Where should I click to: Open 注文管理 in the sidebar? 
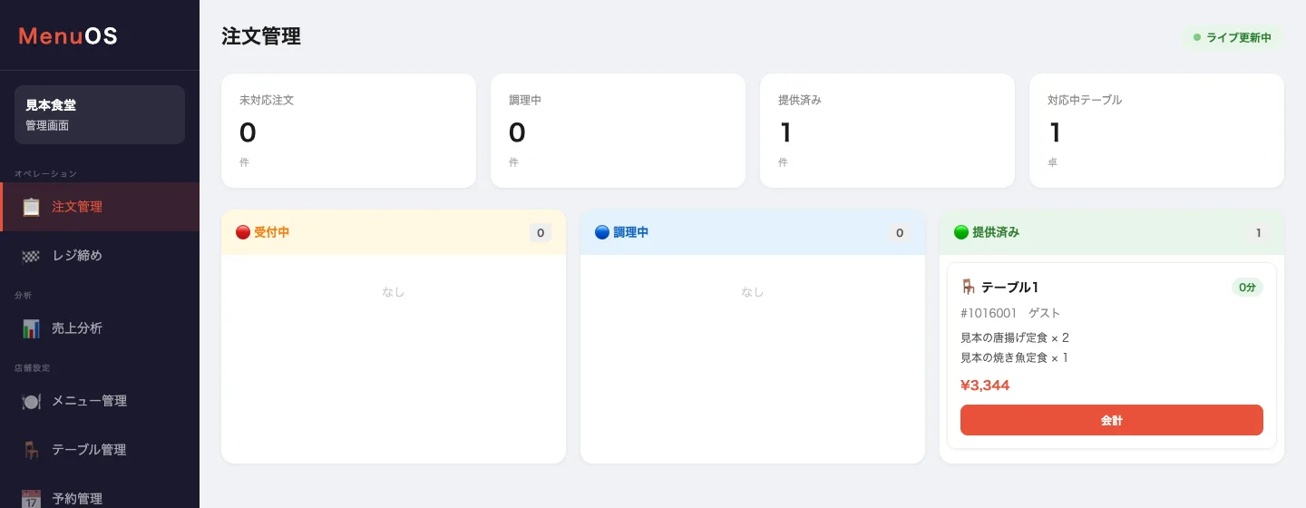pyautogui.click(x=100, y=207)
